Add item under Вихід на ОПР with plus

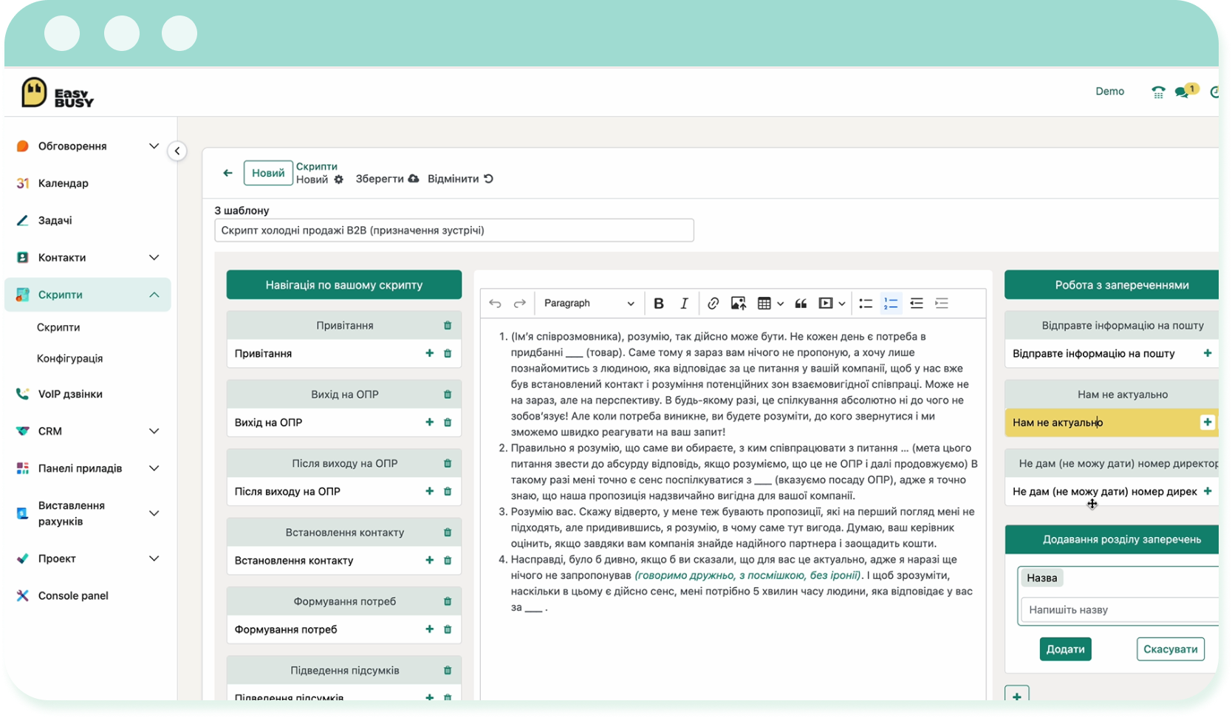(x=429, y=423)
